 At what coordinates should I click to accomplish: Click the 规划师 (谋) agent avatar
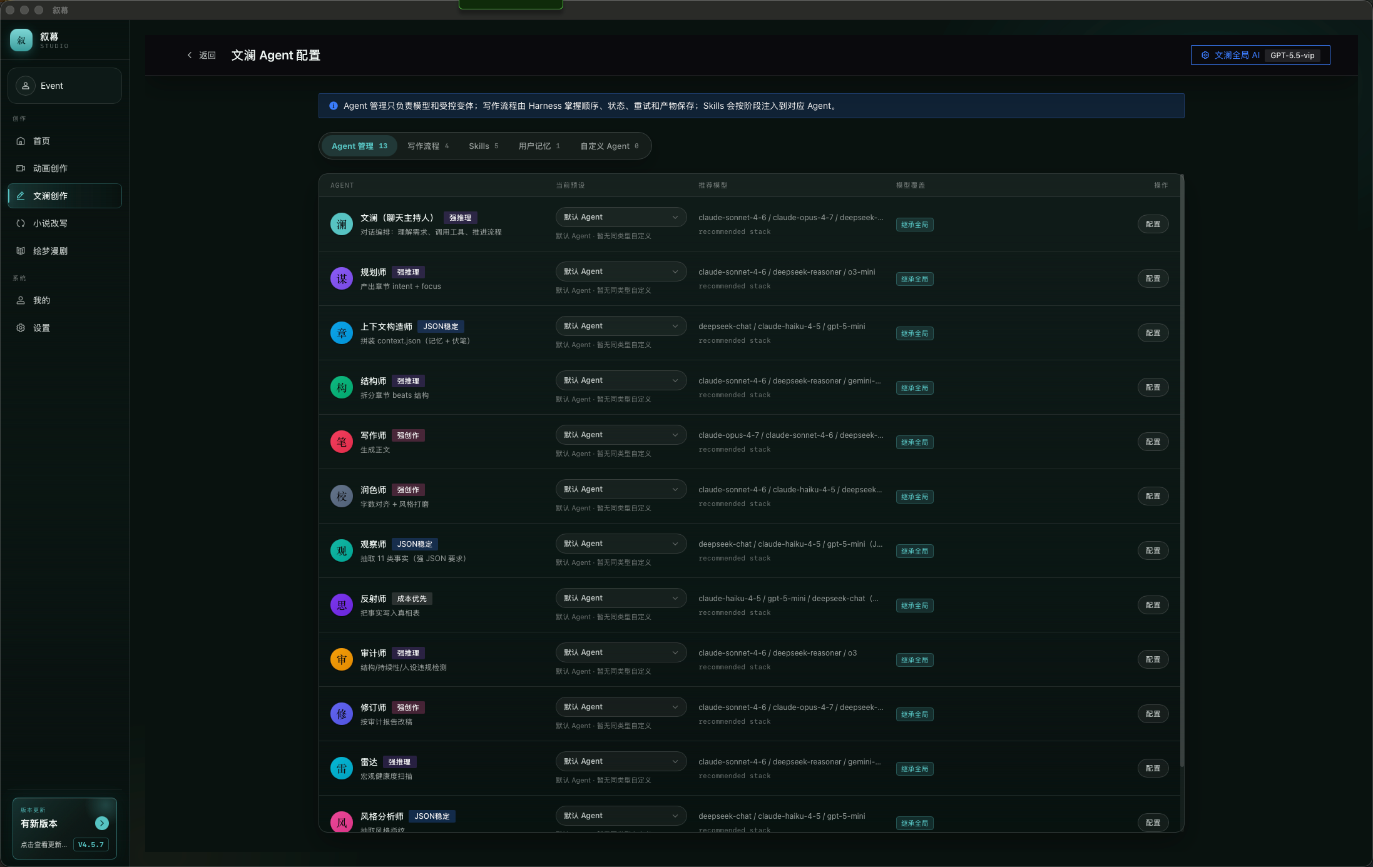[342, 278]
